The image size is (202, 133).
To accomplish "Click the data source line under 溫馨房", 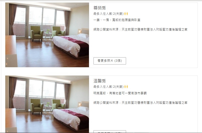I will (x=140, y=103).
